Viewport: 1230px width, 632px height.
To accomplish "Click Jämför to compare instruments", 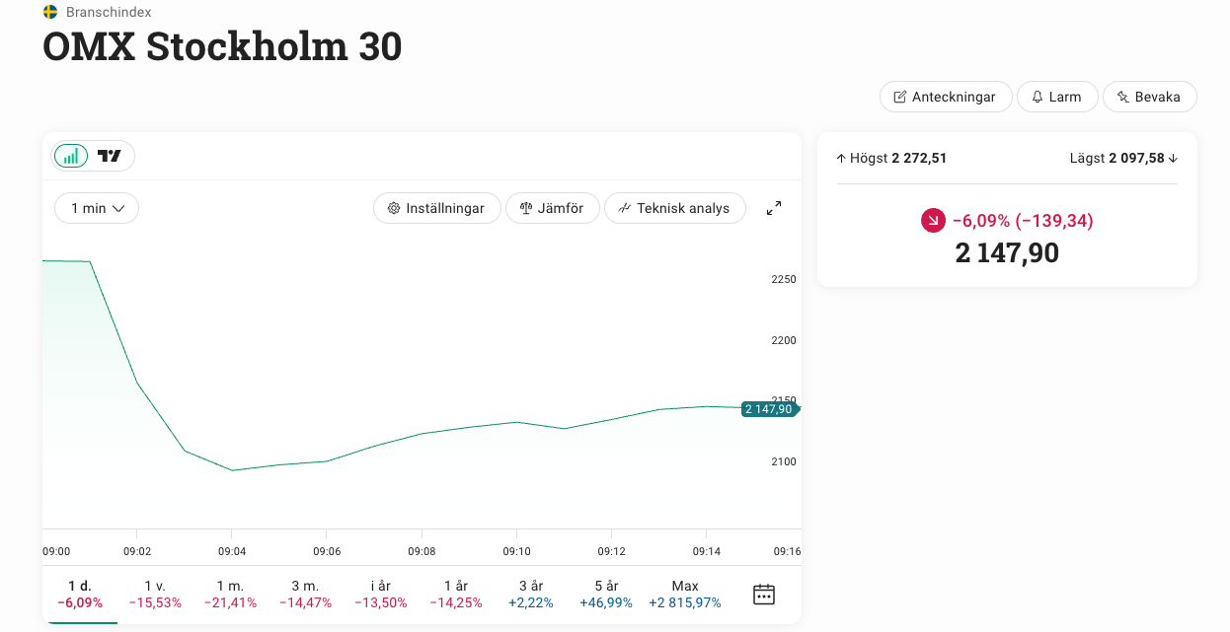I will pos(552,208).
